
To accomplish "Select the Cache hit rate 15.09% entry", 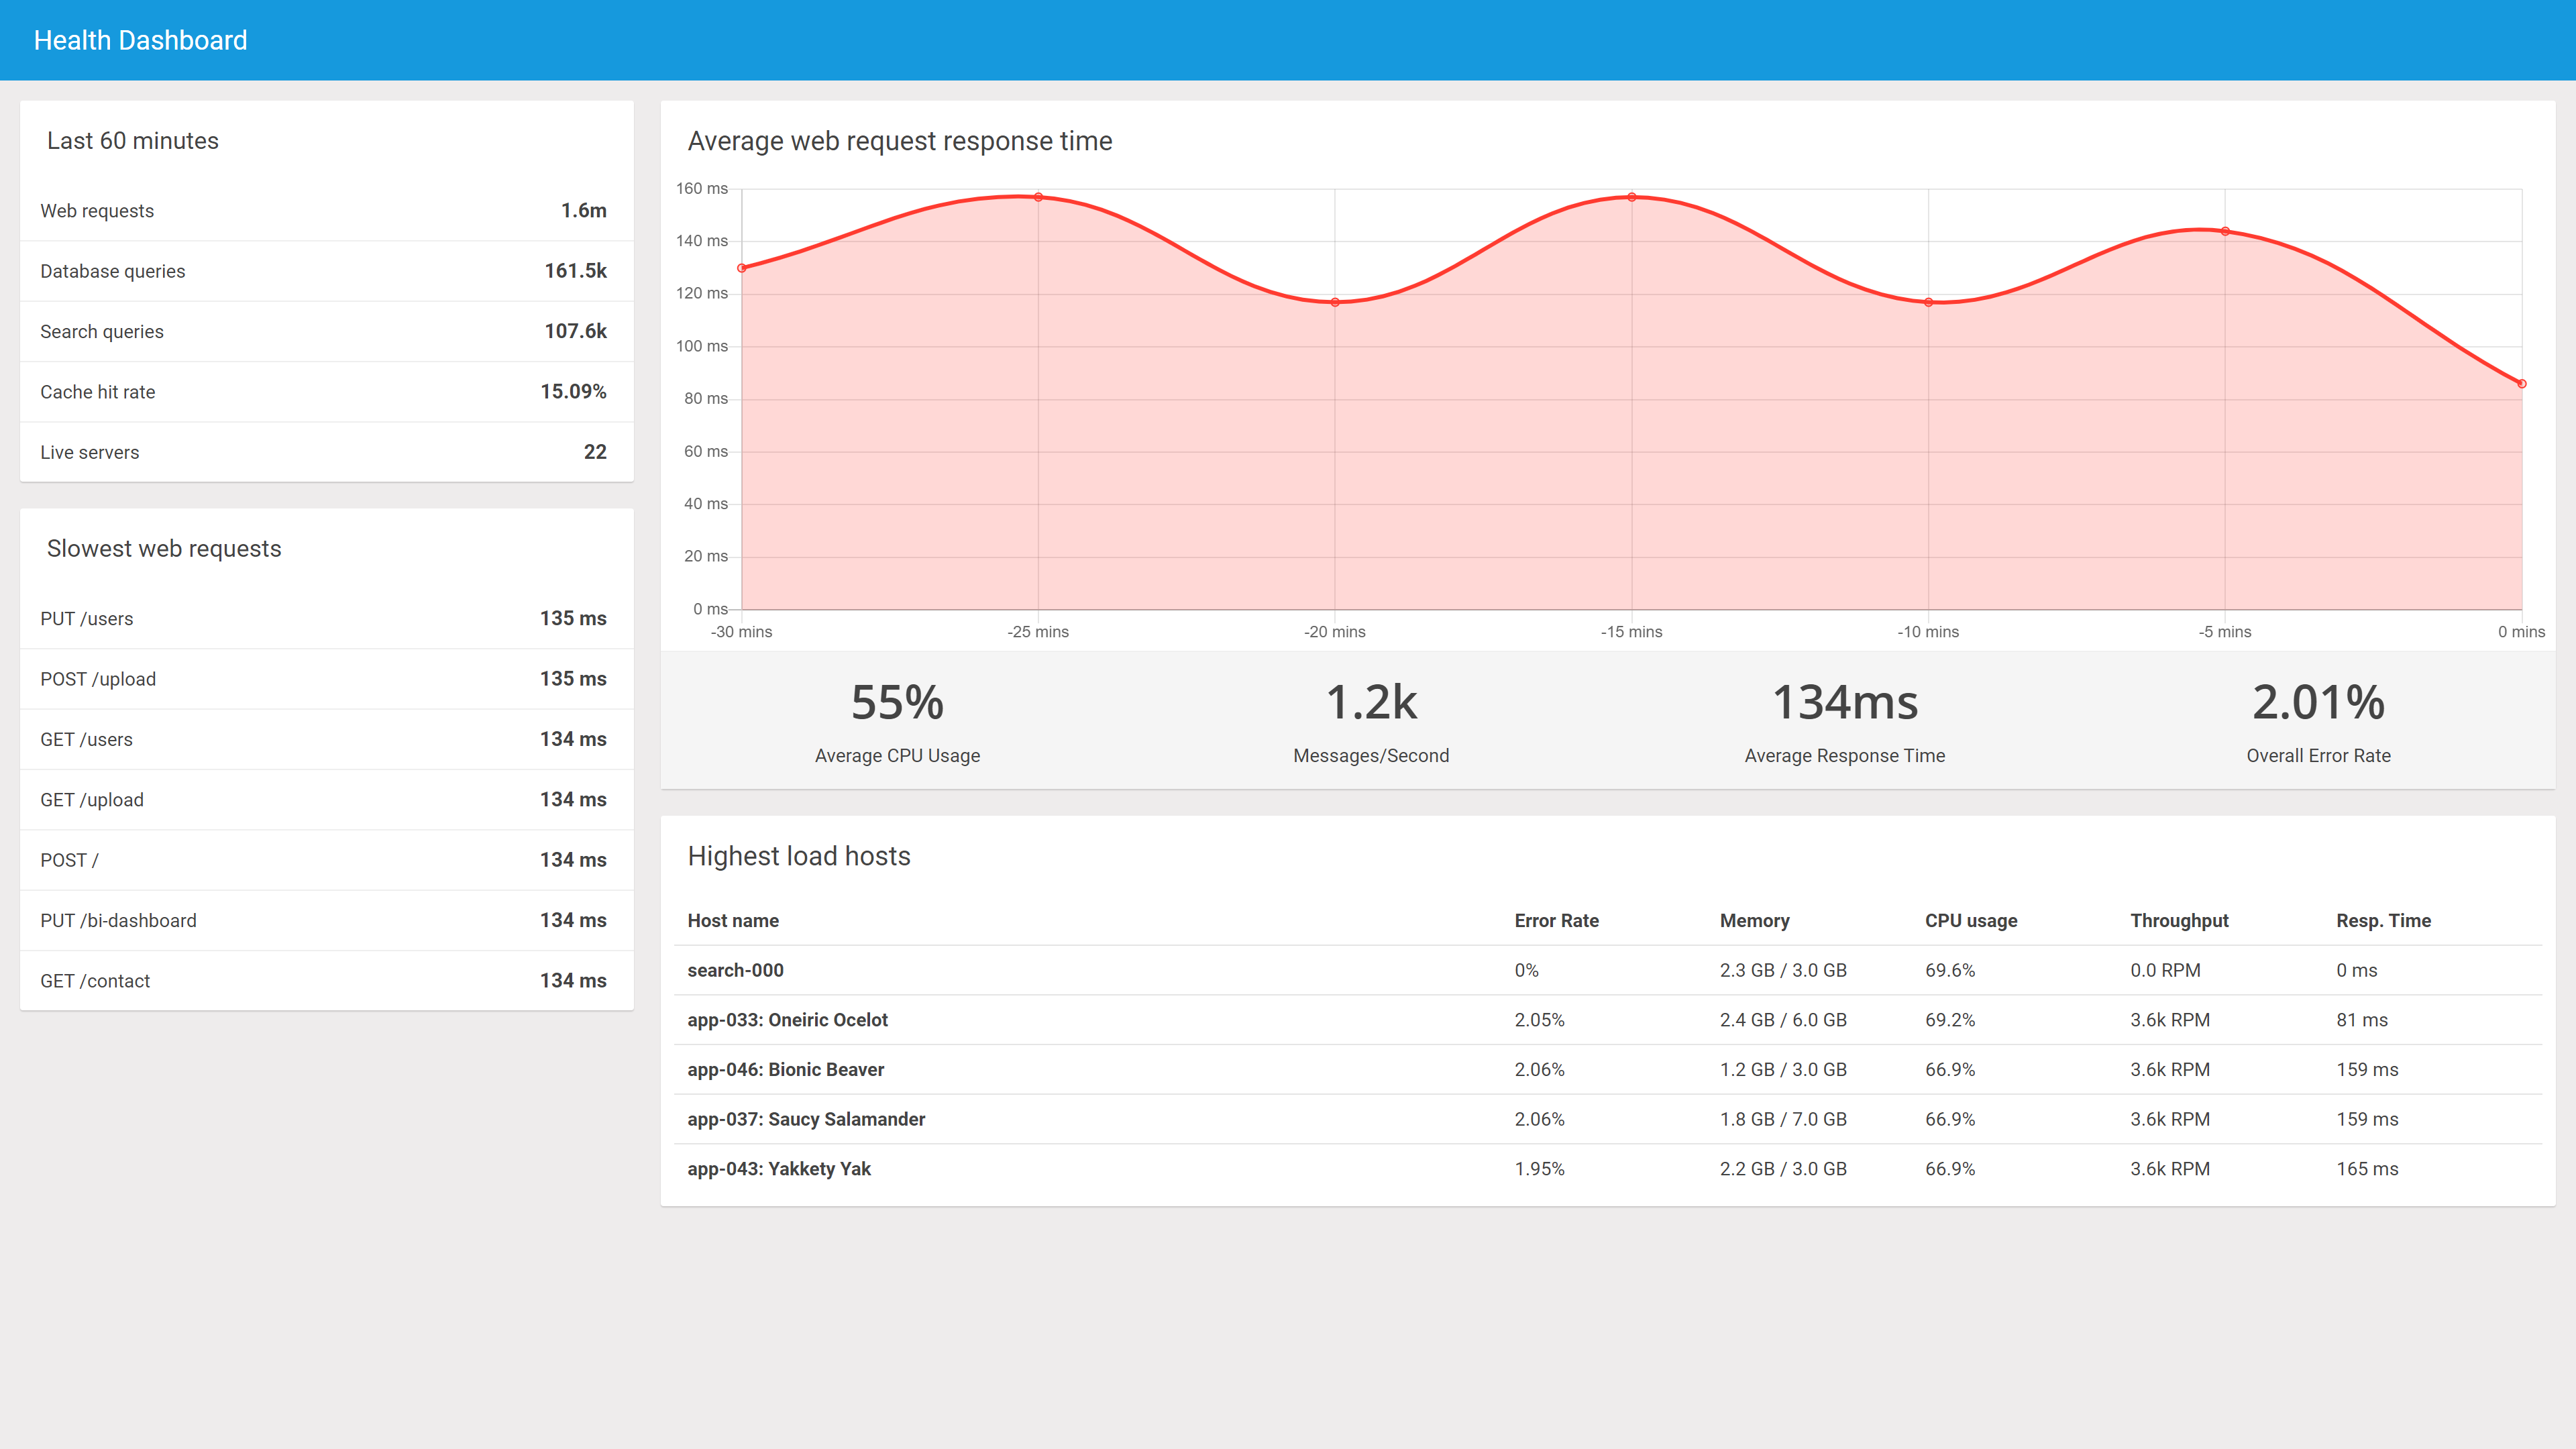I will 326,392.
